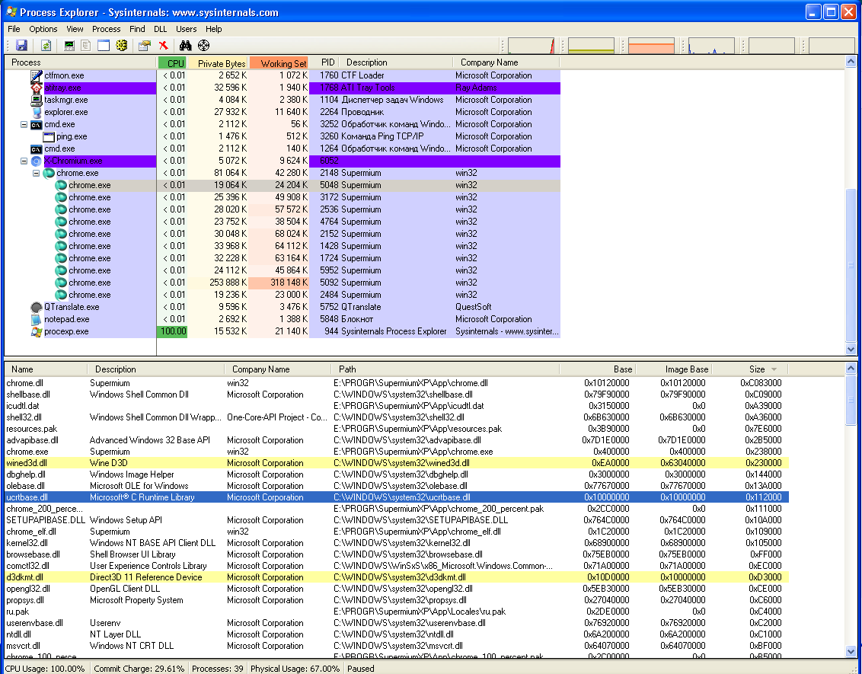
Task: Open Properties via the toolbar icon
Action: click(145, 46)
